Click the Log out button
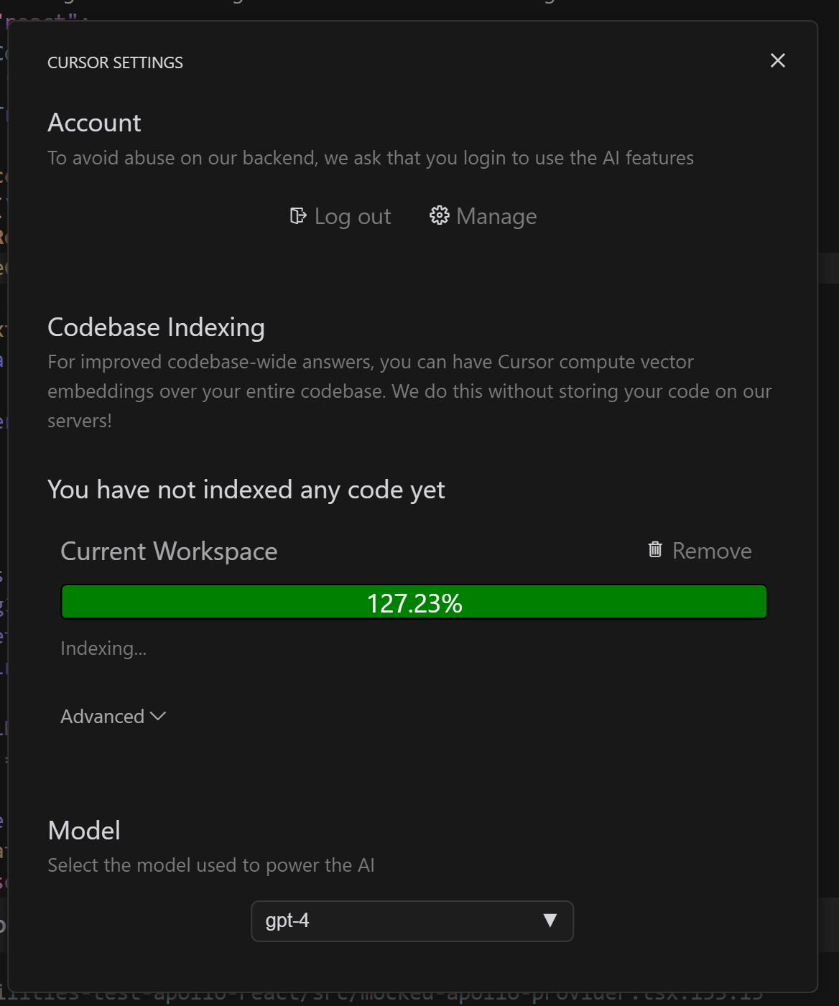Image resolution: width=839 pixels, height=1006 pixels. (x=340, y=216)
